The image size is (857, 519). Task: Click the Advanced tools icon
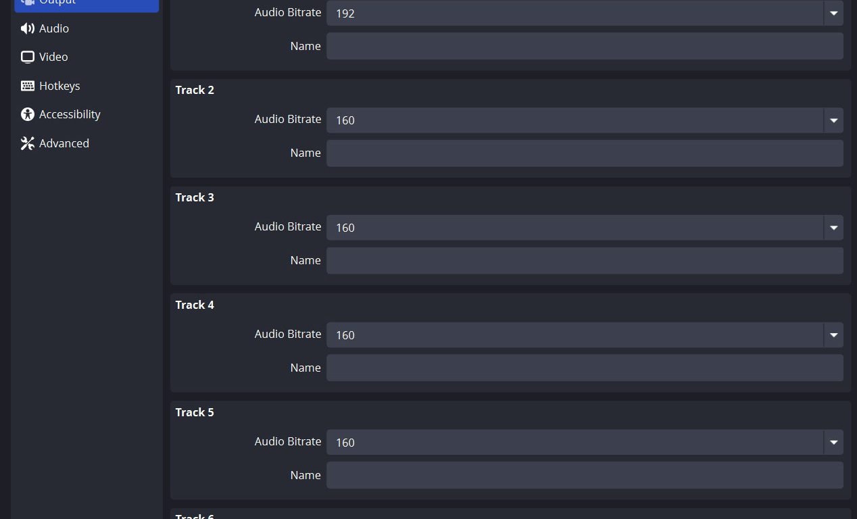pyautogui.click(x=28, y=143)
